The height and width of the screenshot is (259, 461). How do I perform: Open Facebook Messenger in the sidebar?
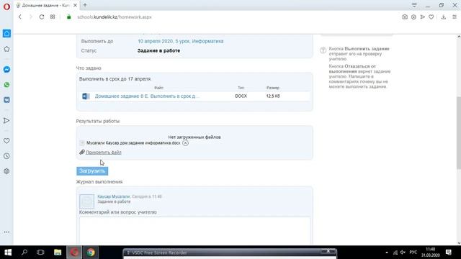click(x=6, y=69)
